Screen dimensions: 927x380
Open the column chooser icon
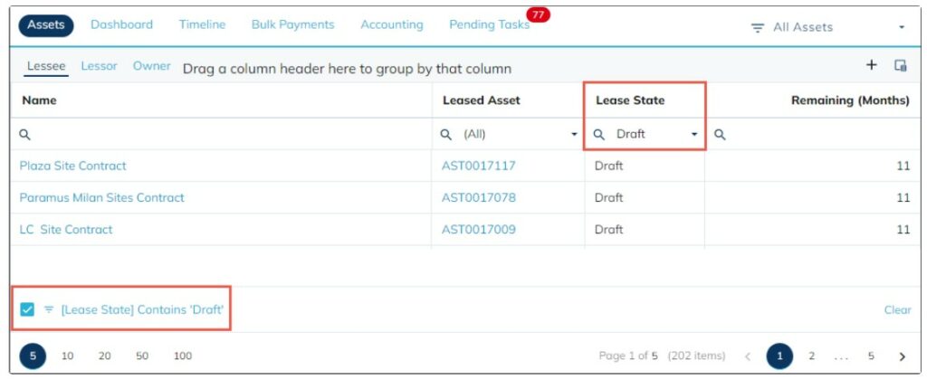[x=900, y=65]
